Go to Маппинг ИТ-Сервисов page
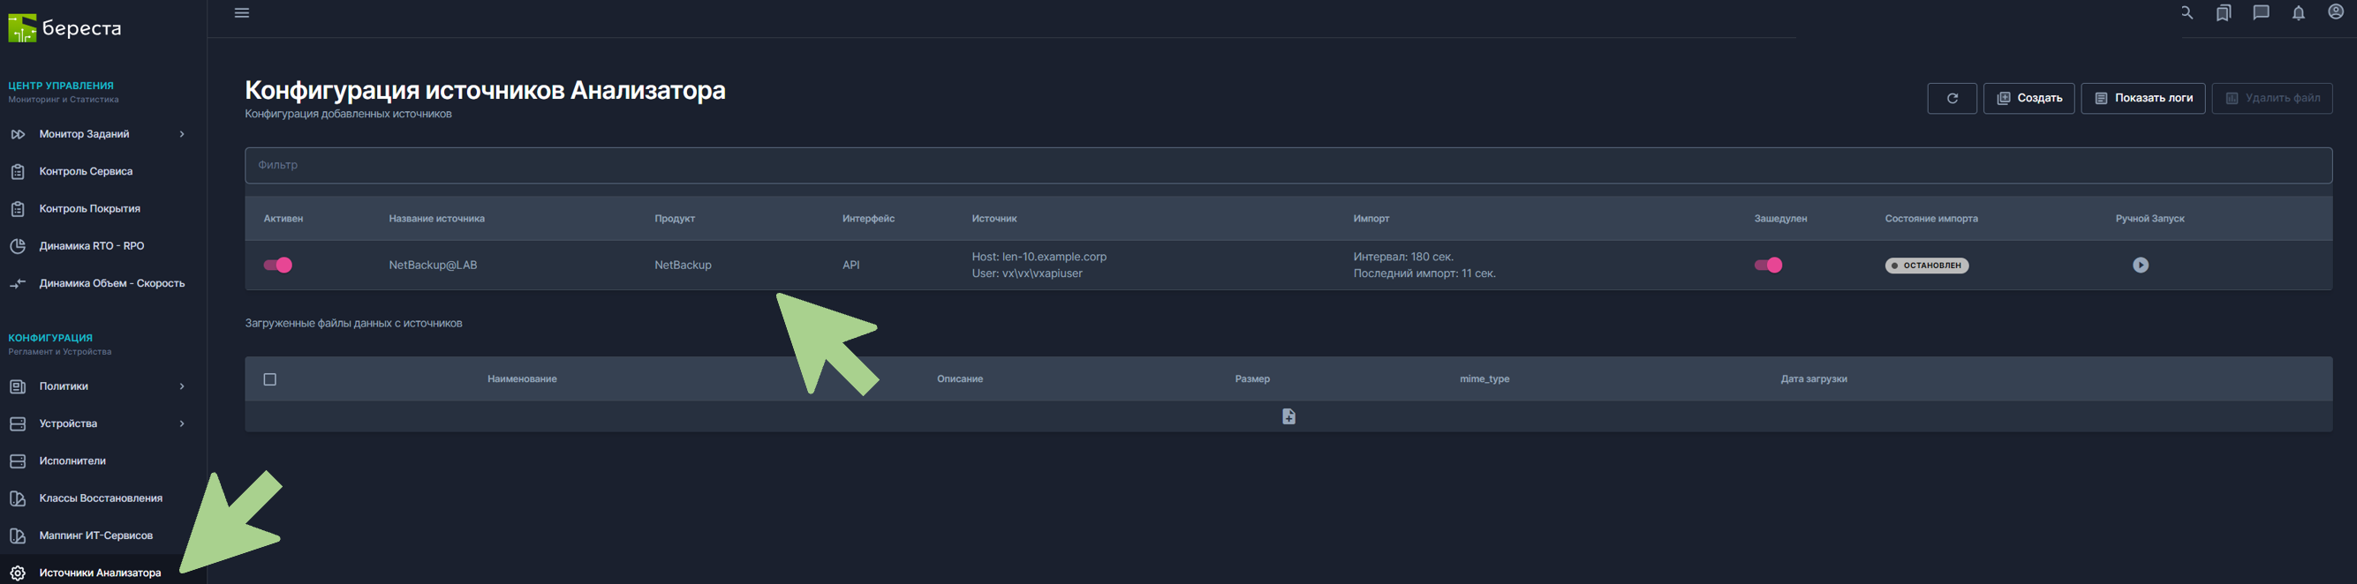2357x584 pixels. coord(95,535)
